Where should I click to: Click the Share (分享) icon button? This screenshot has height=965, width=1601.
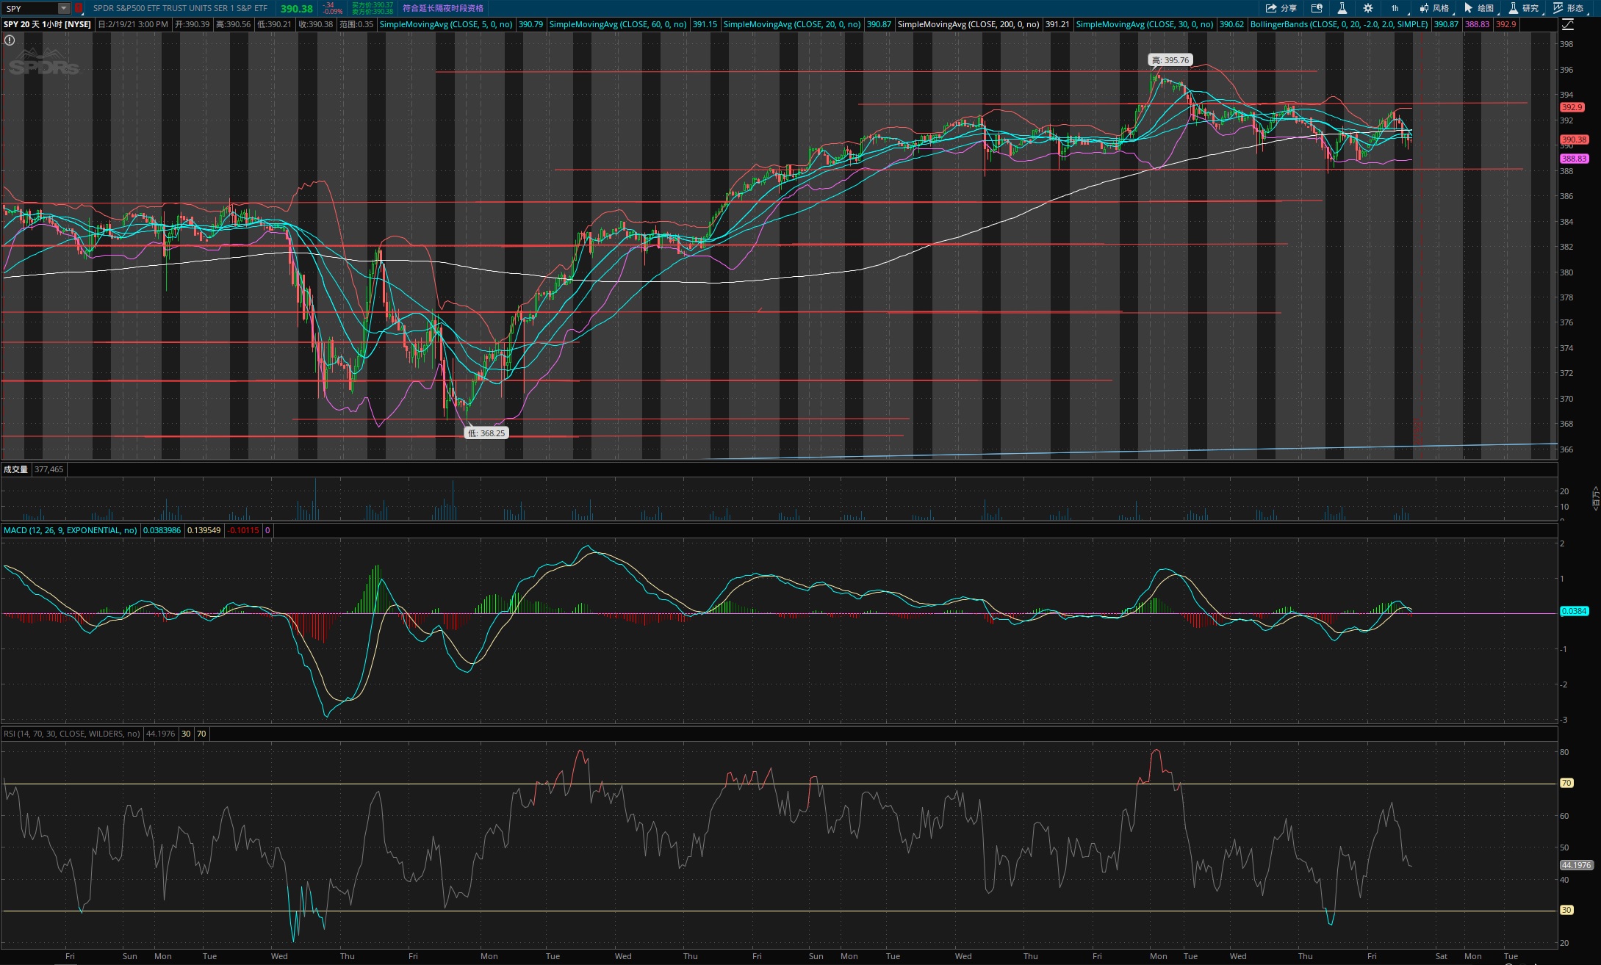coord(1280,8)
